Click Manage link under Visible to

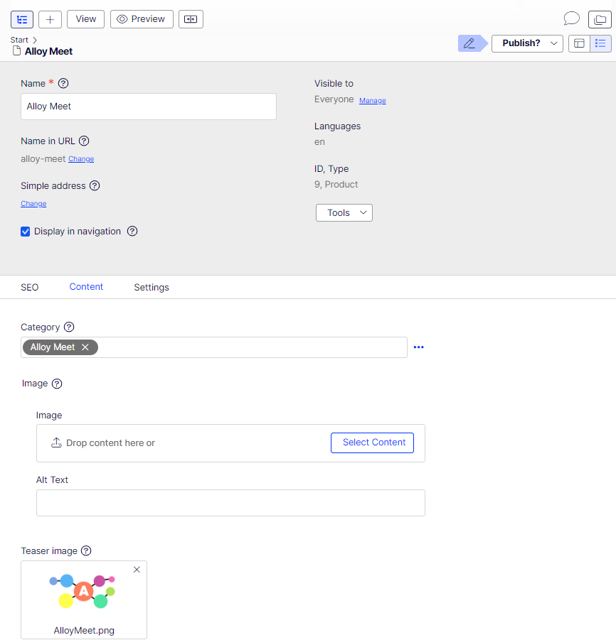372,101
